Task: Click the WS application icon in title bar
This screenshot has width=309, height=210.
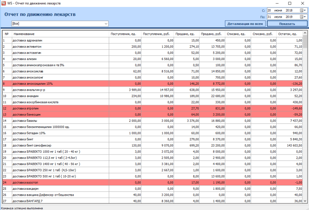Action: pos(4,3)
